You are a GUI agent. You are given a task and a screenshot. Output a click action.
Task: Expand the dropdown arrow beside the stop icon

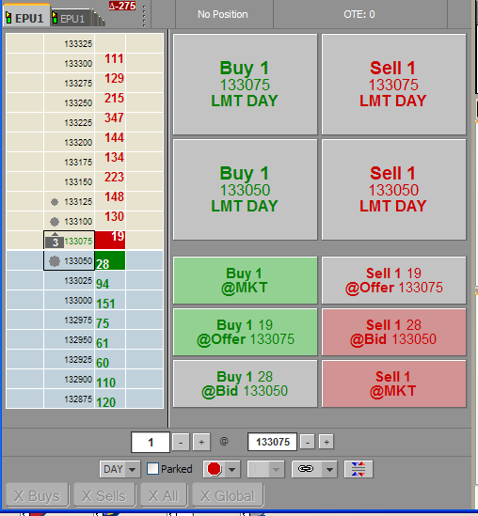coord(231,469)
